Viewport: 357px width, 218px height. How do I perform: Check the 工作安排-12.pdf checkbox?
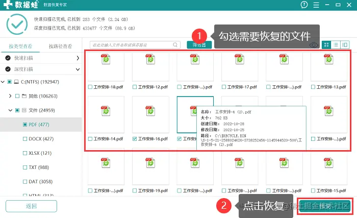click(135, 87)
